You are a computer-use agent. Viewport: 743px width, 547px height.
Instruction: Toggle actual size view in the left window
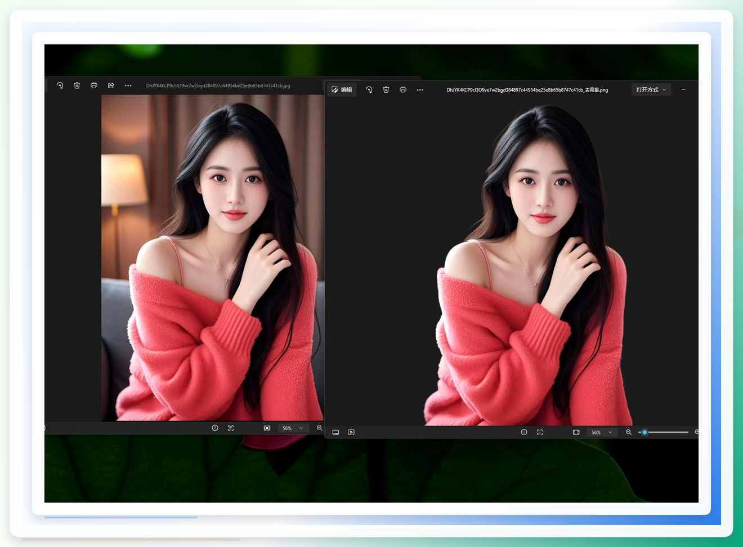pyautogui.click(x=267, y=428)
